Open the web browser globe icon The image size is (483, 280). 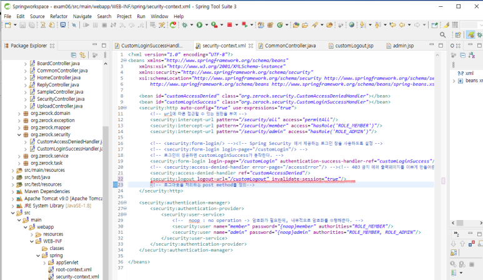pyautogui.click(x=351, y=25)
